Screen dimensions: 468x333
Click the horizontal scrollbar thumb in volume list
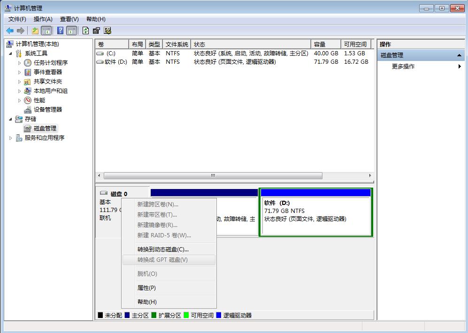213,175
